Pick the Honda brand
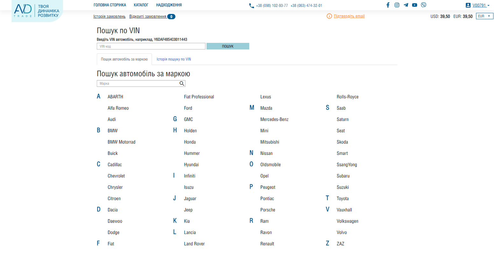 (x=190, y=142)
